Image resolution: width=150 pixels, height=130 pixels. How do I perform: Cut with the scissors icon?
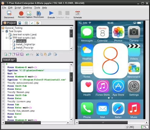(x=37, y=54)
